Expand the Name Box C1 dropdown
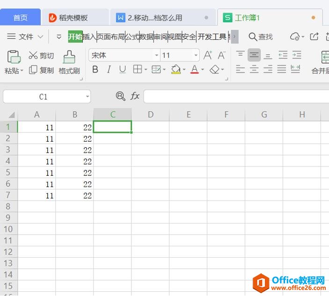Image resolution: width=329 pixels, height=296 pixels. coord(88,97)
